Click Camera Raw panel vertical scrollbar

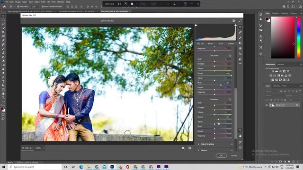coord(236,113)
